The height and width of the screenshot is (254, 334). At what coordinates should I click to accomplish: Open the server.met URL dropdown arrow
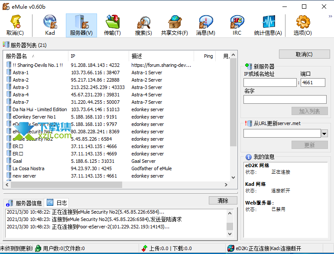(x=324, y=134)
